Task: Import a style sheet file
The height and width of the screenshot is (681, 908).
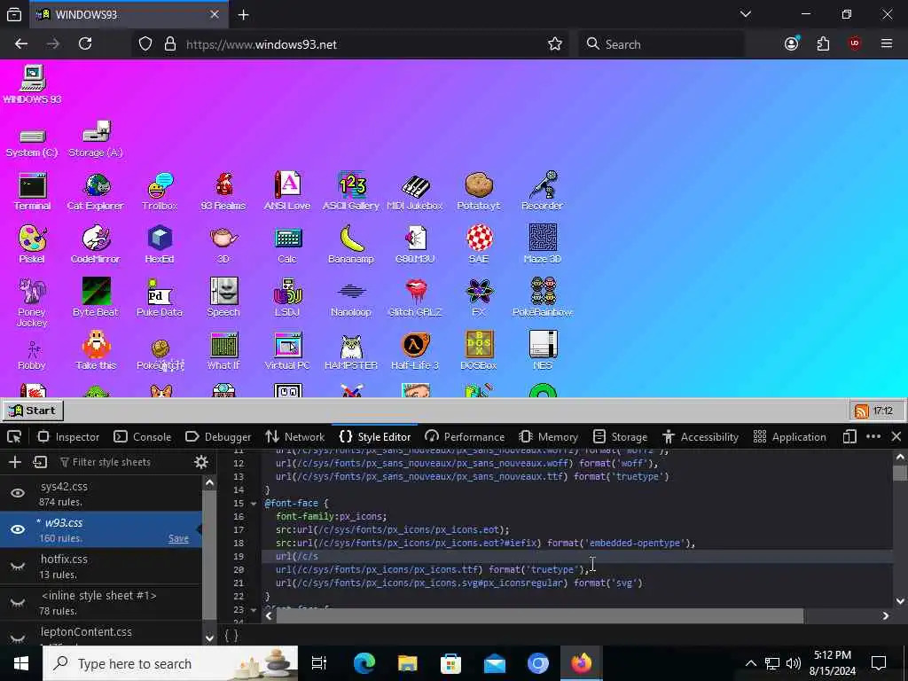Action: pos(40,461)
